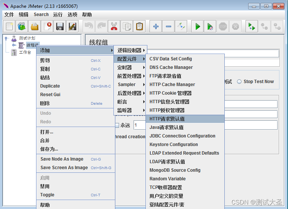Choose CSV Data Set Config
Viewport: 288px width, 209px height.
(x=185, y=59)
